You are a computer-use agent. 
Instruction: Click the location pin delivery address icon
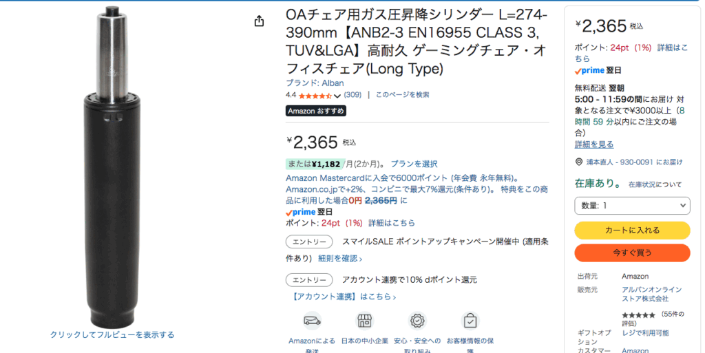point(578,162)
